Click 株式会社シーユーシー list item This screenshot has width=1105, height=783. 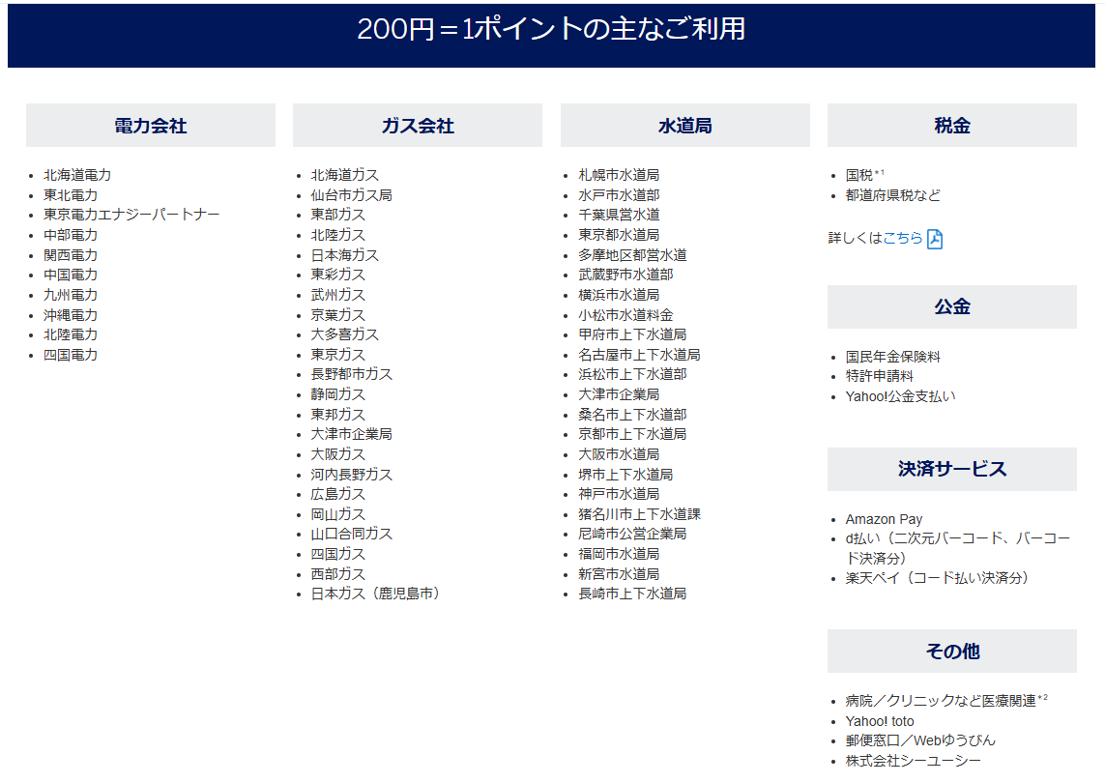point(914,761)
